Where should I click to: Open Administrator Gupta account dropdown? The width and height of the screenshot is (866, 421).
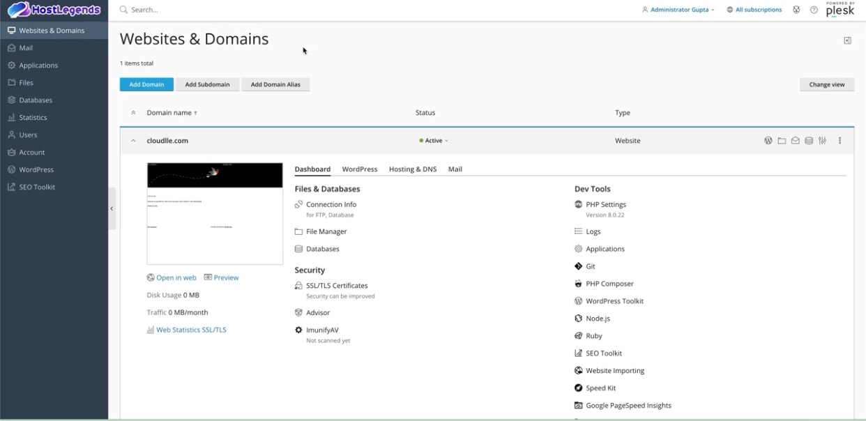click(678, 10)
